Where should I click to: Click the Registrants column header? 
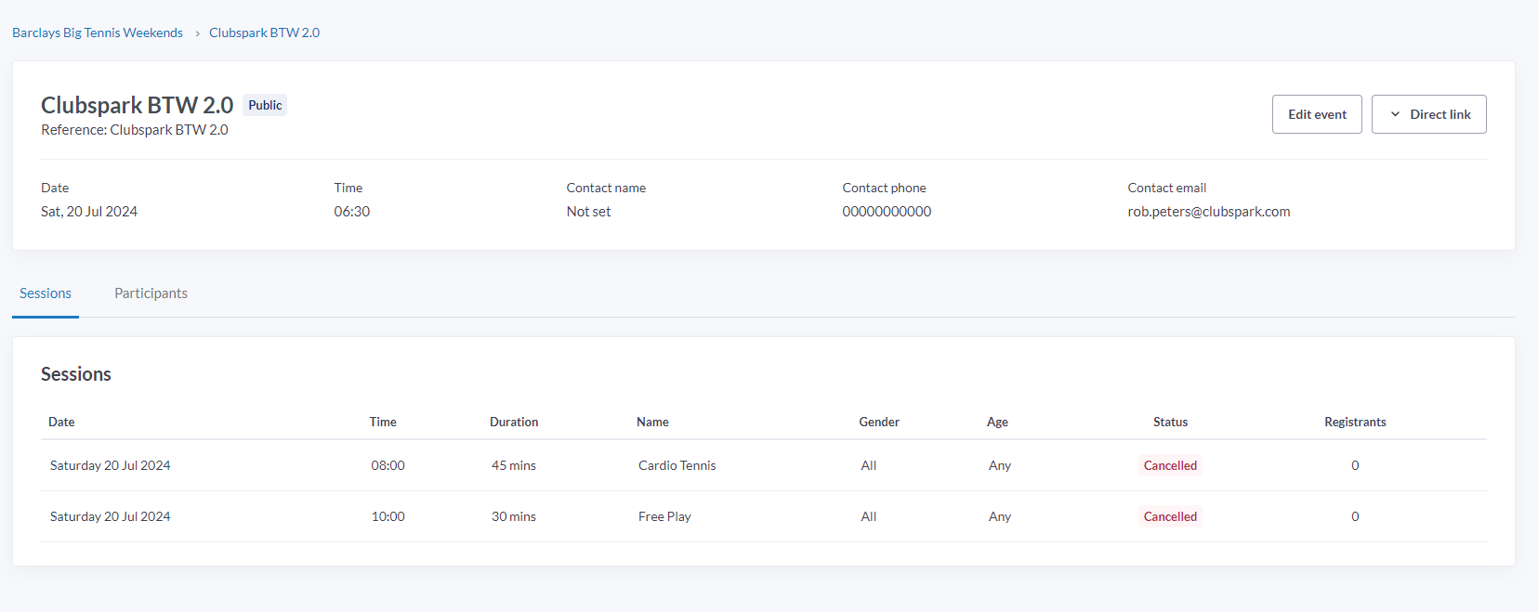click(x=1354, y=422)
